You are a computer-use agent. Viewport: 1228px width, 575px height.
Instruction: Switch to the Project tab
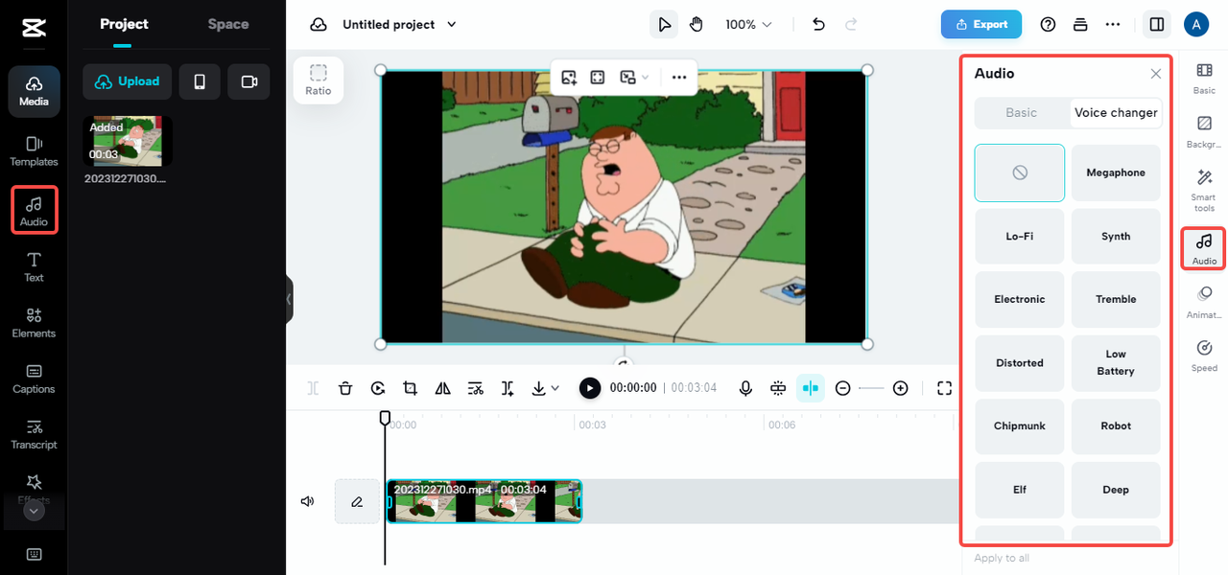[x=125, y=24]
